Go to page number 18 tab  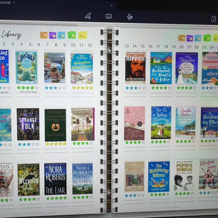tap(166, 47)
